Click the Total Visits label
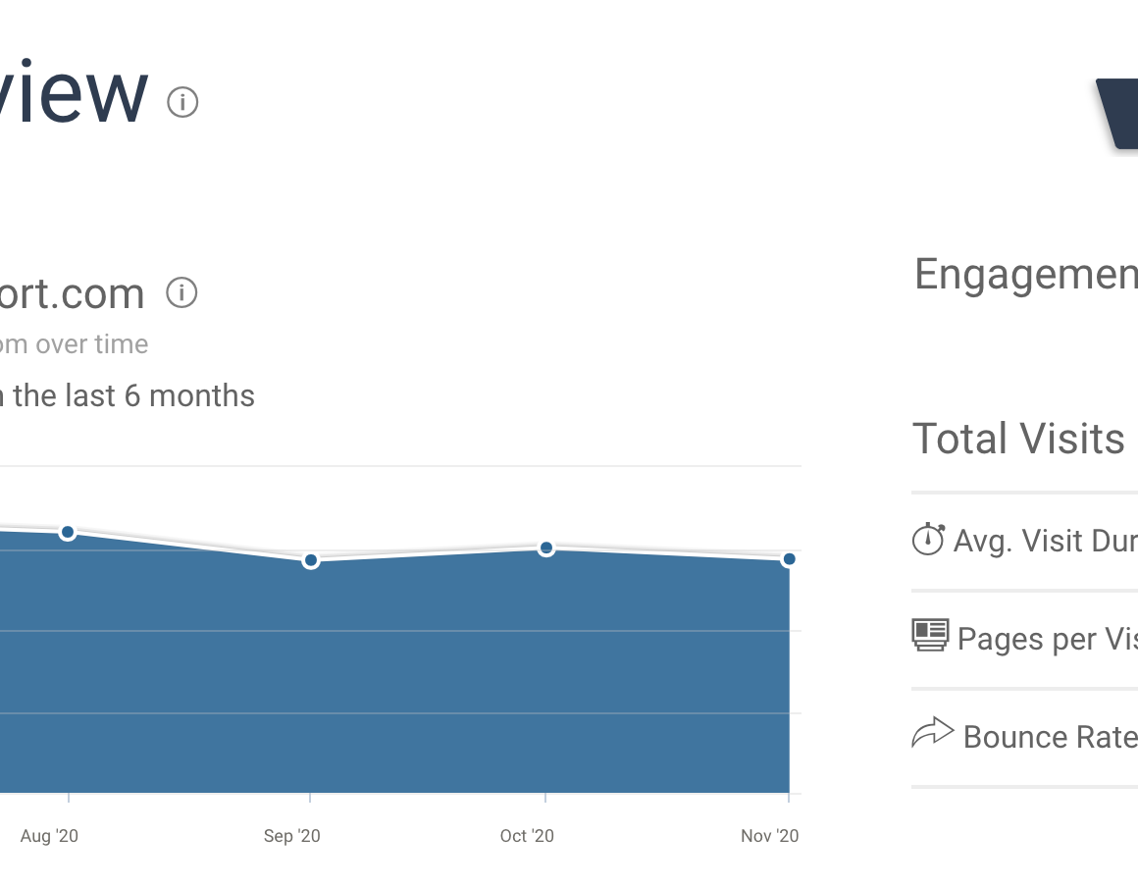 (1018, 439)
